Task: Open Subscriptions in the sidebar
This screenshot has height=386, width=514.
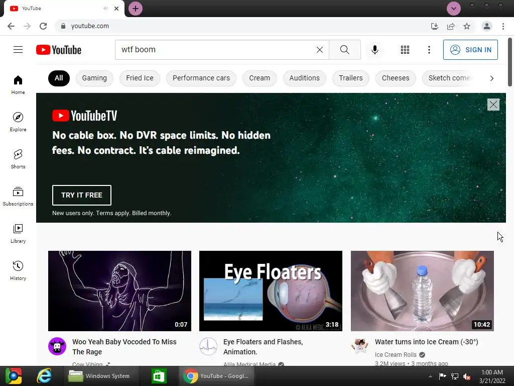Action: pyautogui.click(x=18, y=197)
